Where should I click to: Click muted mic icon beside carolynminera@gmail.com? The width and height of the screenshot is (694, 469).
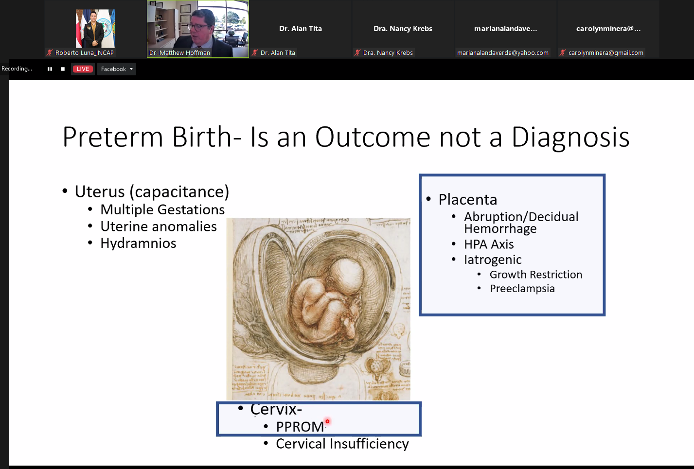(563, 52)
